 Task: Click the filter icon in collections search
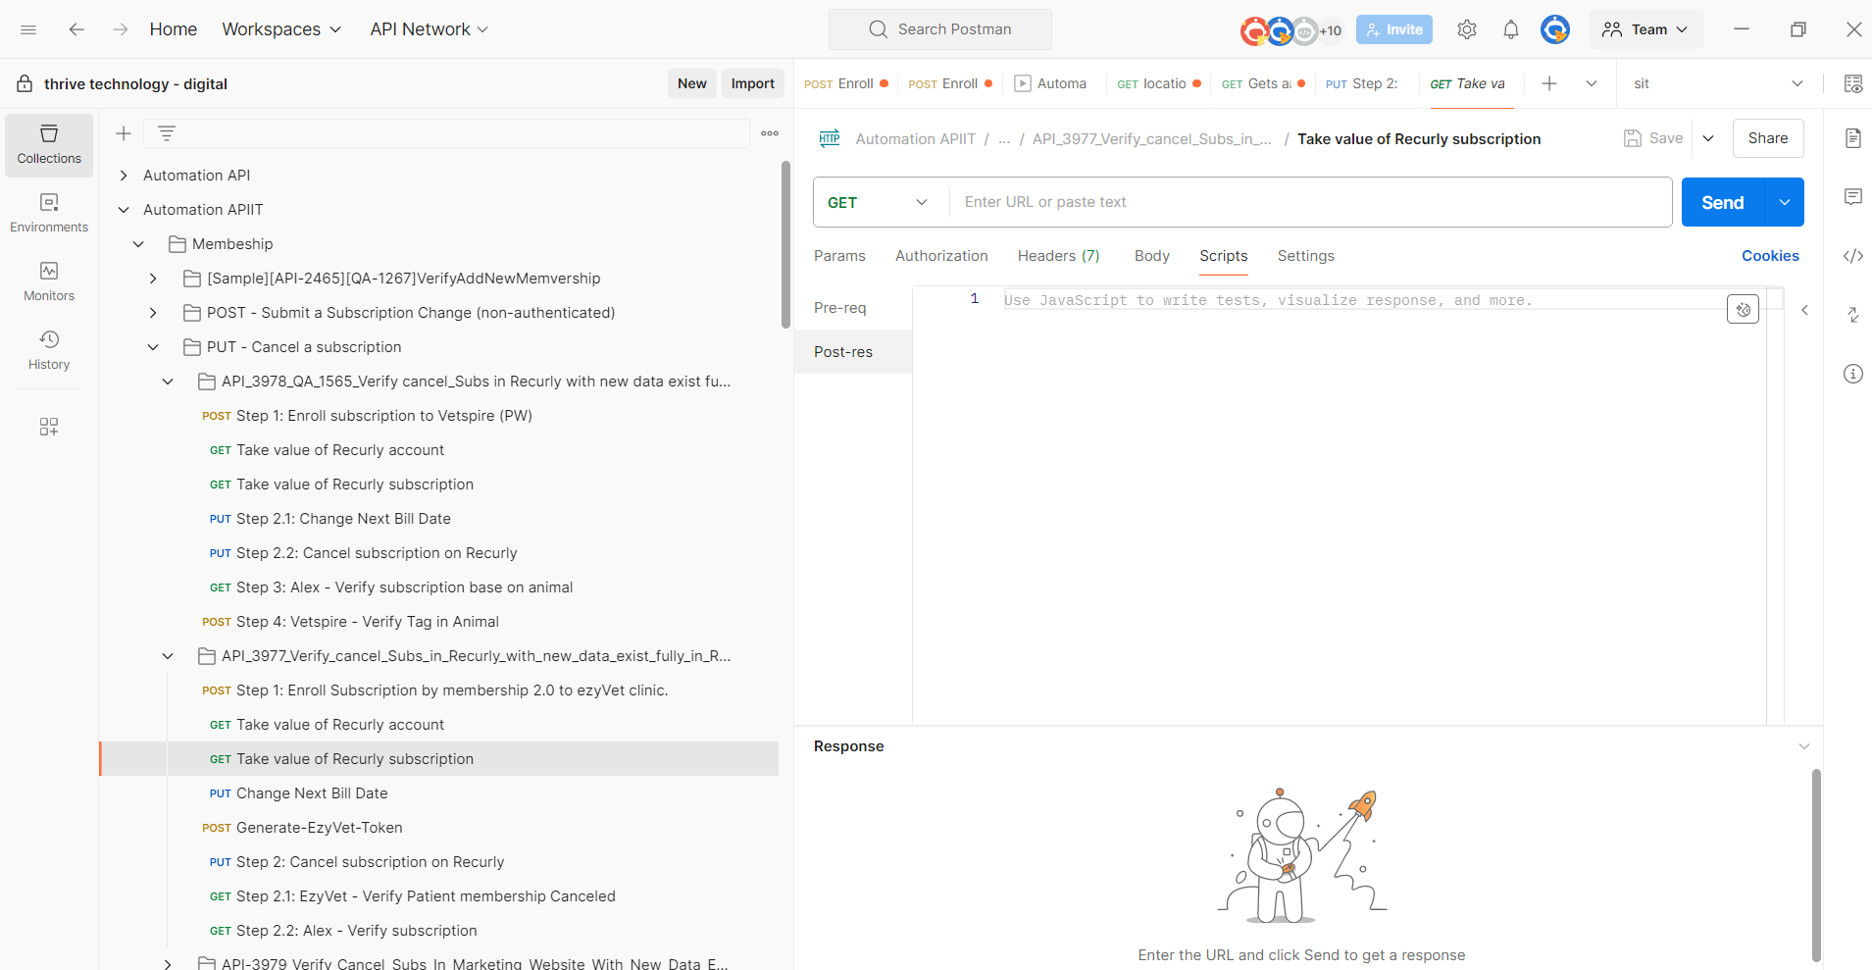point(167,133)
